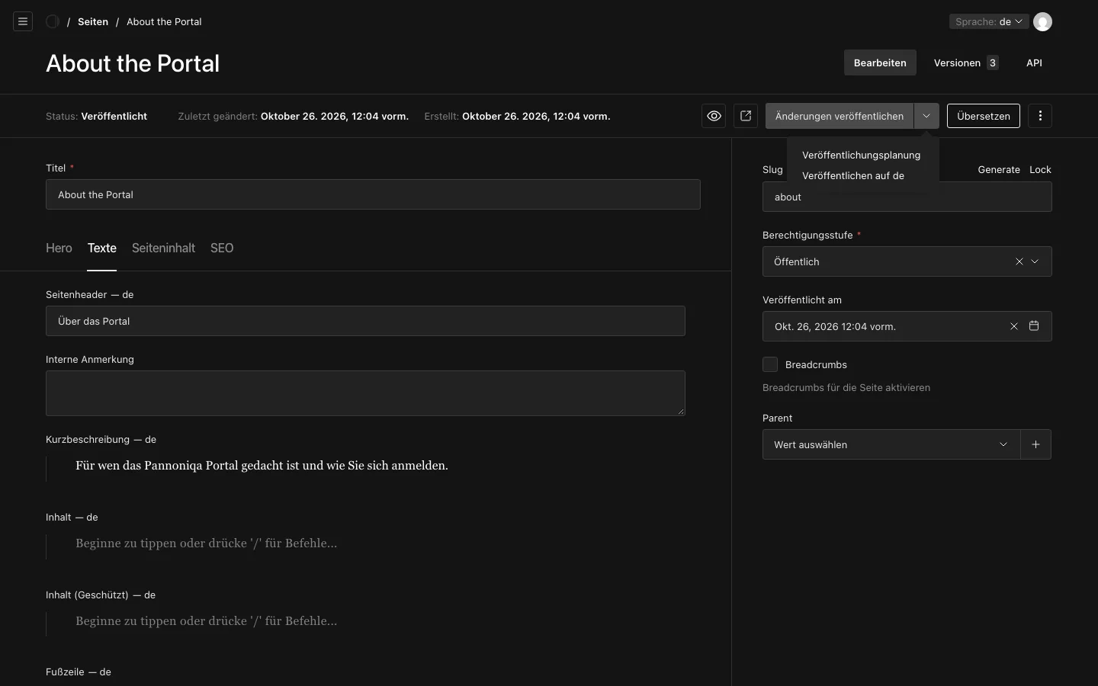Choose Veröffentlichen auf de option
Screen dimensions: 1098x686
coord(853,175)
